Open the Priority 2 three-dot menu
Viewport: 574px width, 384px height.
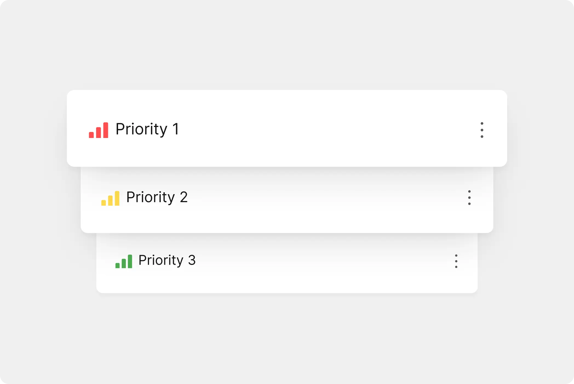469,197
